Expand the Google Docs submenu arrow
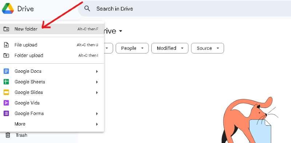 [x=97, y=71]
